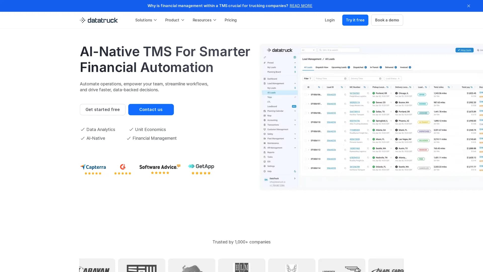Copy the Load ID in row DT-006110

tap(345, 122)
